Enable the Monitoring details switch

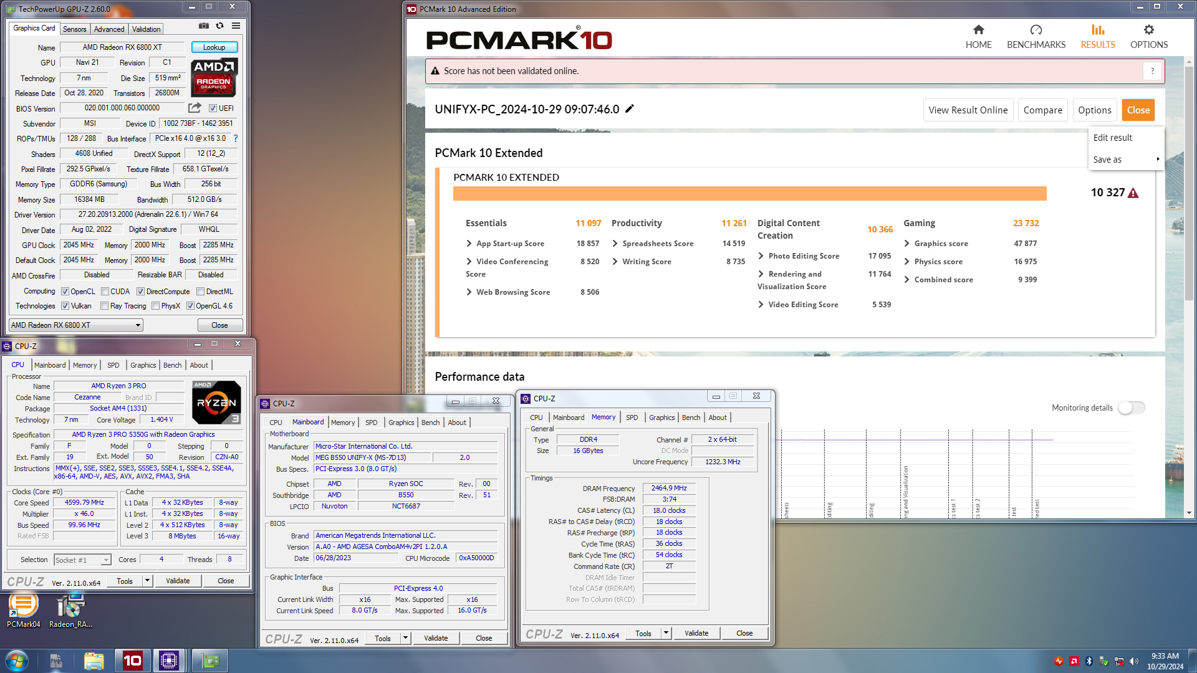pyautogui.click(x=1132, y=408)
